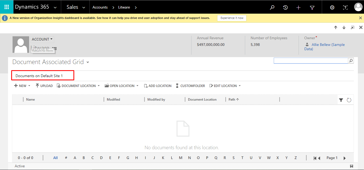The image size is (364, 170).
Task: Refresh the documents grid
Action: click(x=349, y=100)
